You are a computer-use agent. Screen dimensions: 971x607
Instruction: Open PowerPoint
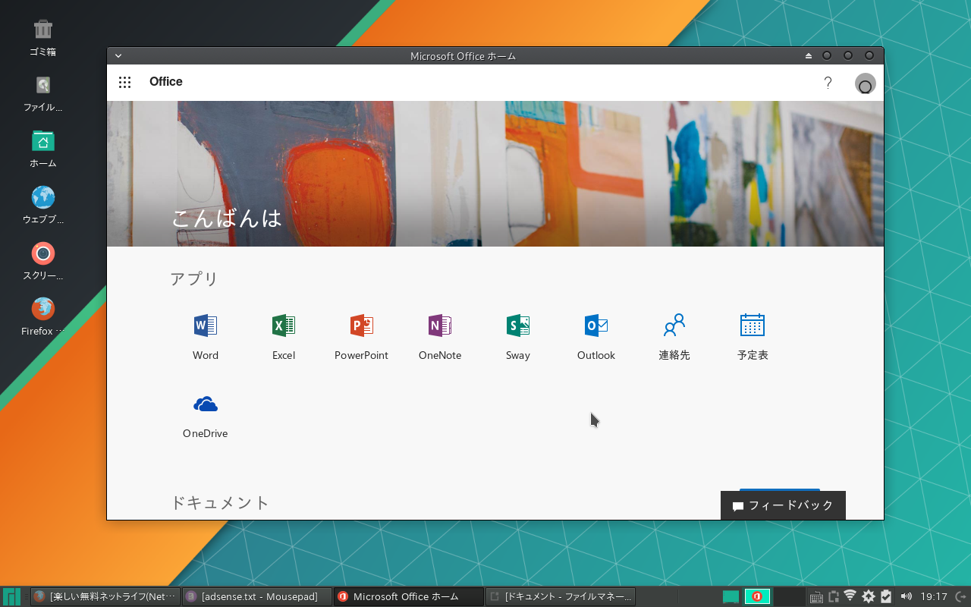point(362,337)
